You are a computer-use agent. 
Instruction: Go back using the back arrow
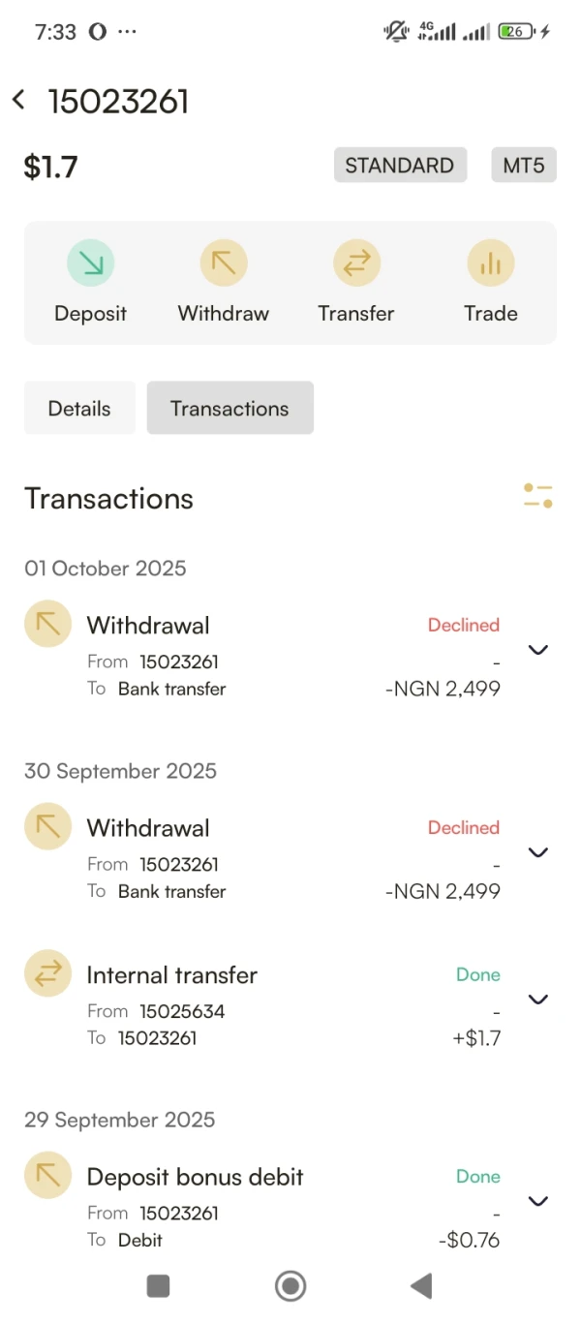tap(19, 100)
